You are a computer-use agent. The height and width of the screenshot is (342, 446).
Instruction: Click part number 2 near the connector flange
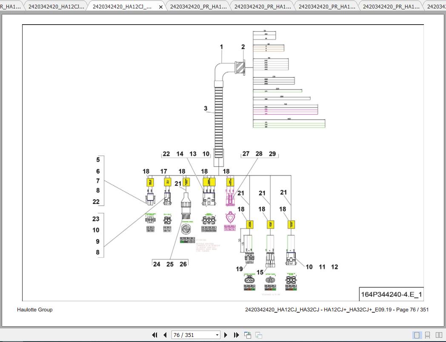(243, 47)
